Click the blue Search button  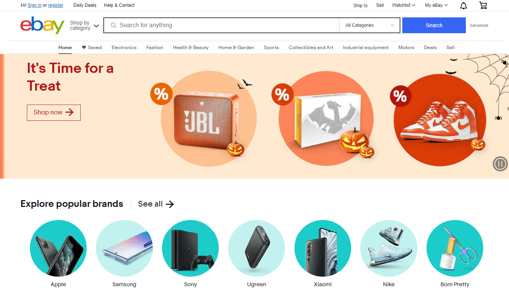434,25
